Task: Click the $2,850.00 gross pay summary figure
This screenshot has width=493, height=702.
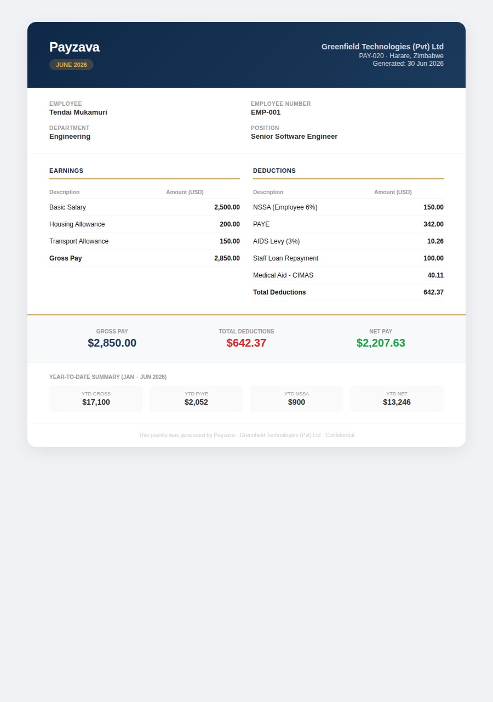Action: [x=112, y=343]
